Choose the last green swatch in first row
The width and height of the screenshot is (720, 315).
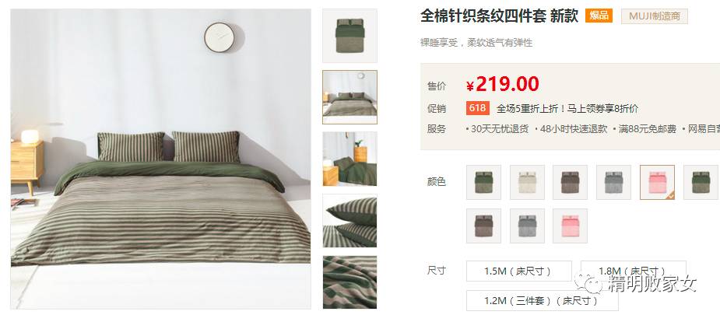701,182
